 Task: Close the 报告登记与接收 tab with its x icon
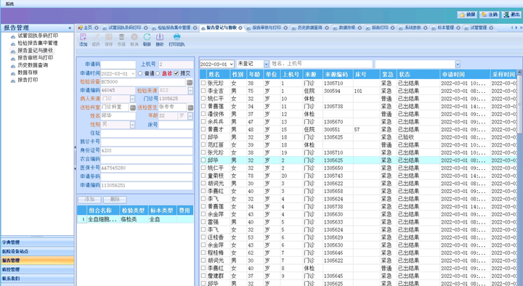[240, 28]
